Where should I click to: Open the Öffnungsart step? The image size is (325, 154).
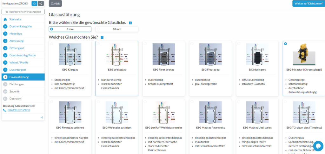tap(17, 48)
